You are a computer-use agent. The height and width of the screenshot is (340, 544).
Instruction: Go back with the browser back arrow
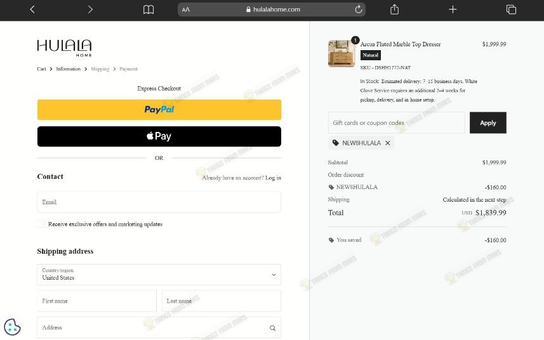(32, 10)
